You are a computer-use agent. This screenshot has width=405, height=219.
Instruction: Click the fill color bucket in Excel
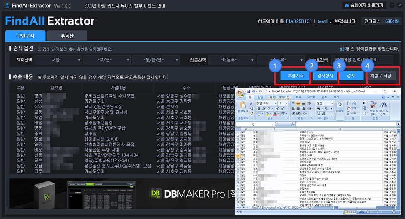267,114
